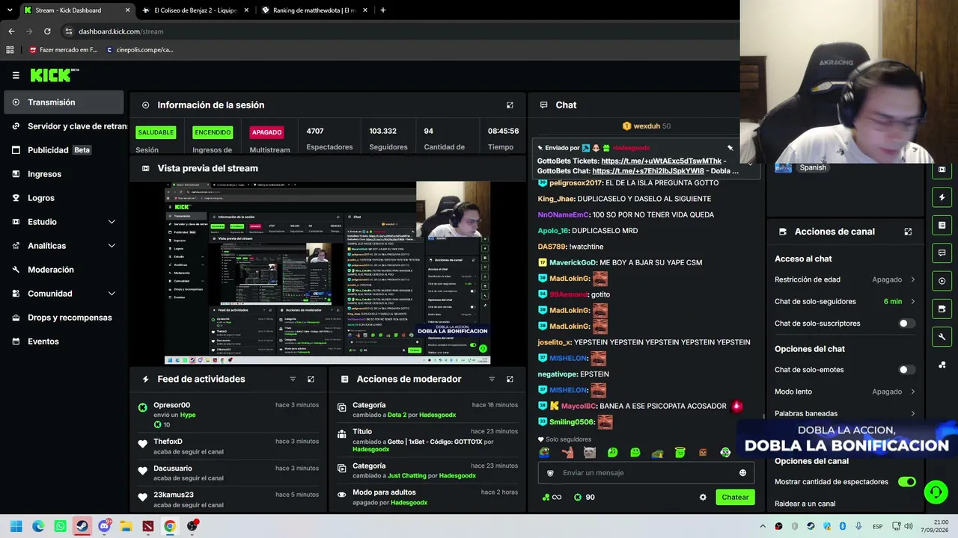Open Drops y recompensas
Image resolution: width=958 pixels, height=538 pixels.
(64, 318)
